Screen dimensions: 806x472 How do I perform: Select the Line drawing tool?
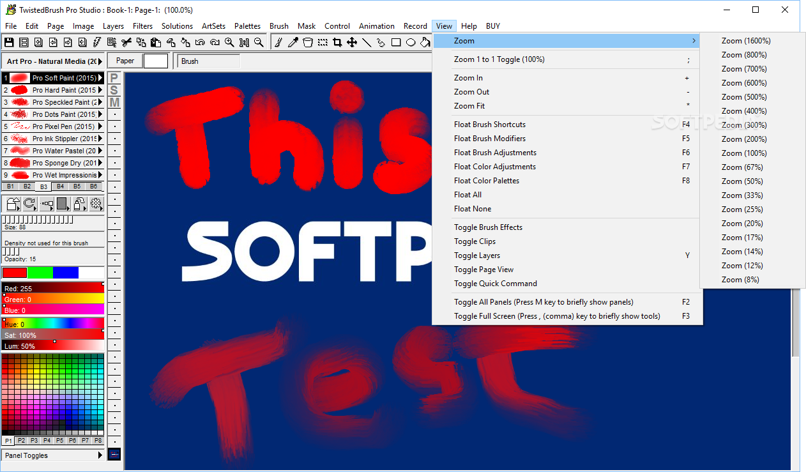pos(367,43)
